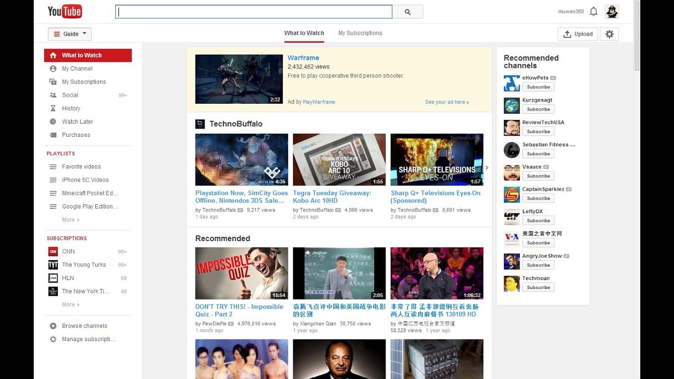Subscribe to Techmoan

(x=538, y=287)
